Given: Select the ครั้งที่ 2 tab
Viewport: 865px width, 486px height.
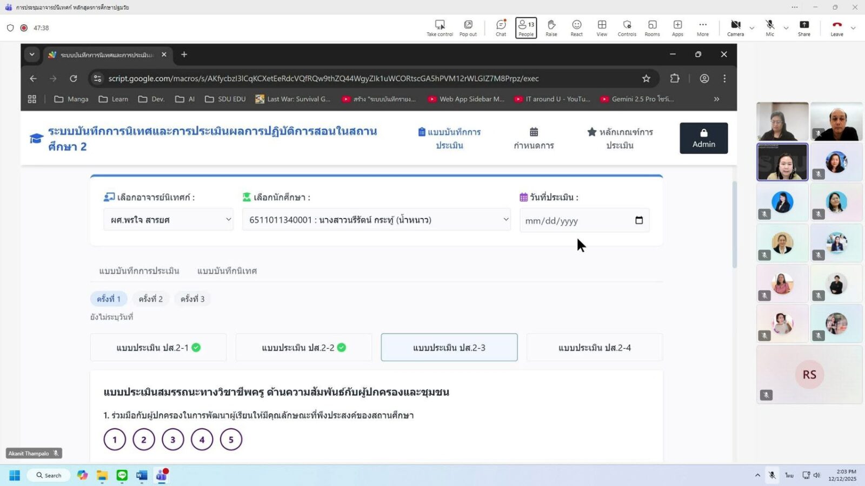Looking at the screenshot, I should pyautogui.click(x=150, y=299).
